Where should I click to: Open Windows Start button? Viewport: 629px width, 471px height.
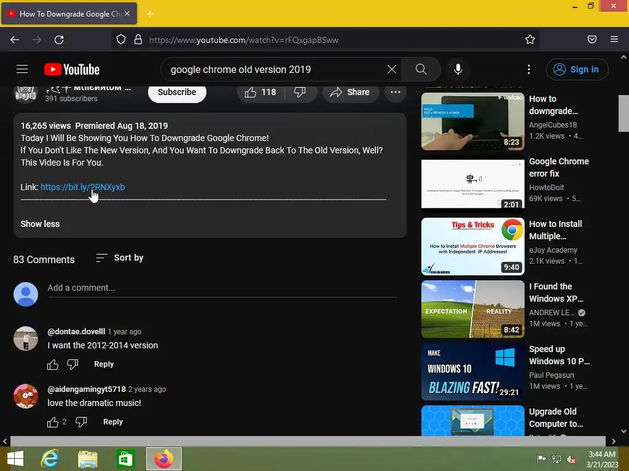click(x=15, y=459)
